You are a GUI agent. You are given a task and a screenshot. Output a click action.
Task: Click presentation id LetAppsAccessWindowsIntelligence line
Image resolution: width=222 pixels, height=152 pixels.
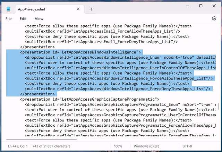pos(80,52)
